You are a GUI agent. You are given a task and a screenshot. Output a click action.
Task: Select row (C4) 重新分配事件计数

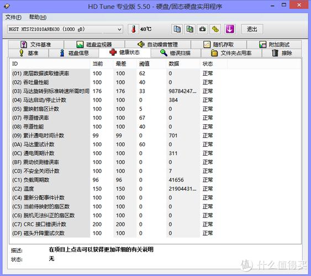[x=119, y=198]
